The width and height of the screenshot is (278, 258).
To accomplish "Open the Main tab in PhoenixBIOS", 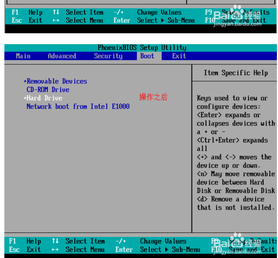I will (x=23, y=56).
